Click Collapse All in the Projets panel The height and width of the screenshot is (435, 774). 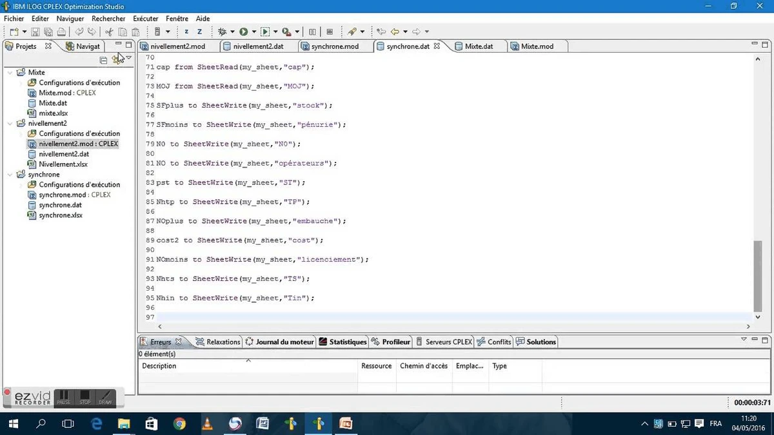[103, 60]
